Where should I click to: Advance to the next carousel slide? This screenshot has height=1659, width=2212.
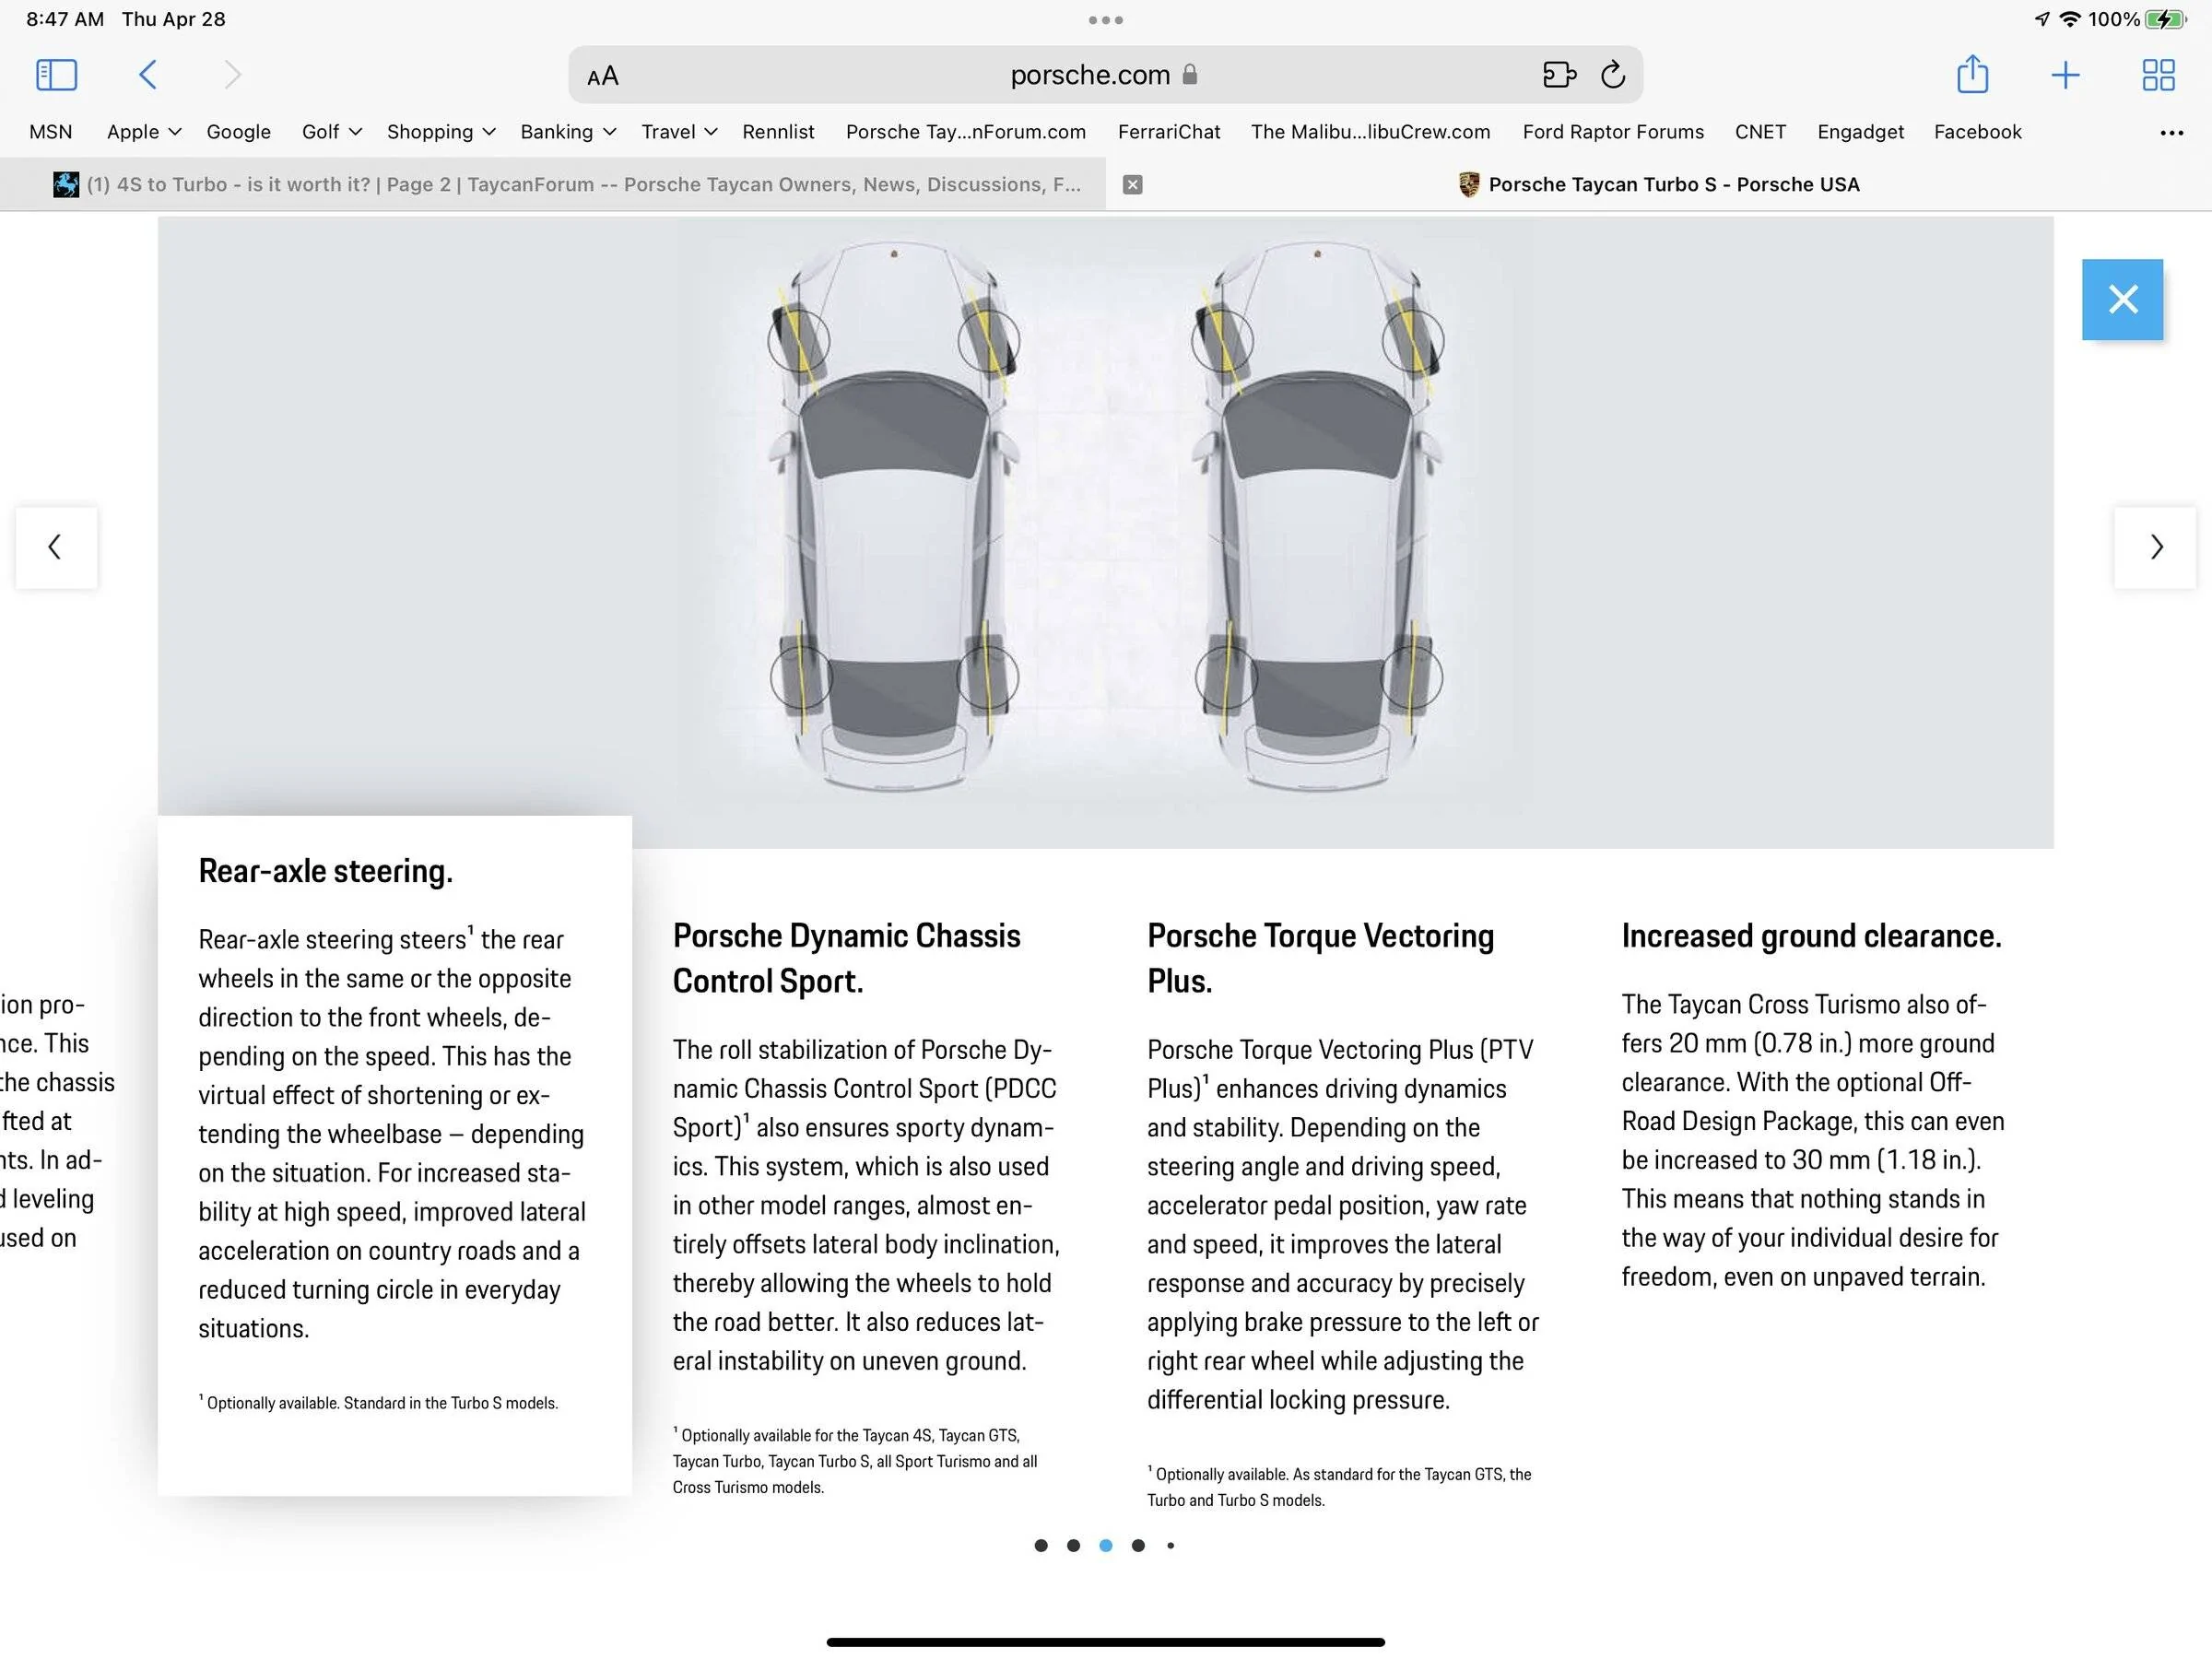click(2155, 547)
